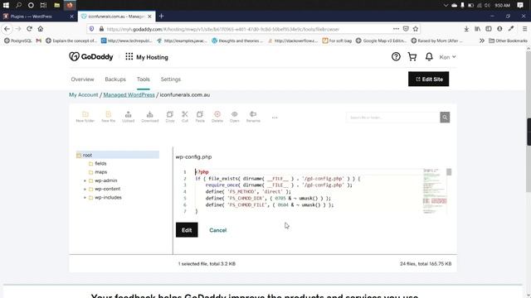This screenshot has height=298, width=531.
Task: Click the New folder toolbar icon
Action: (x=85, y=117)
